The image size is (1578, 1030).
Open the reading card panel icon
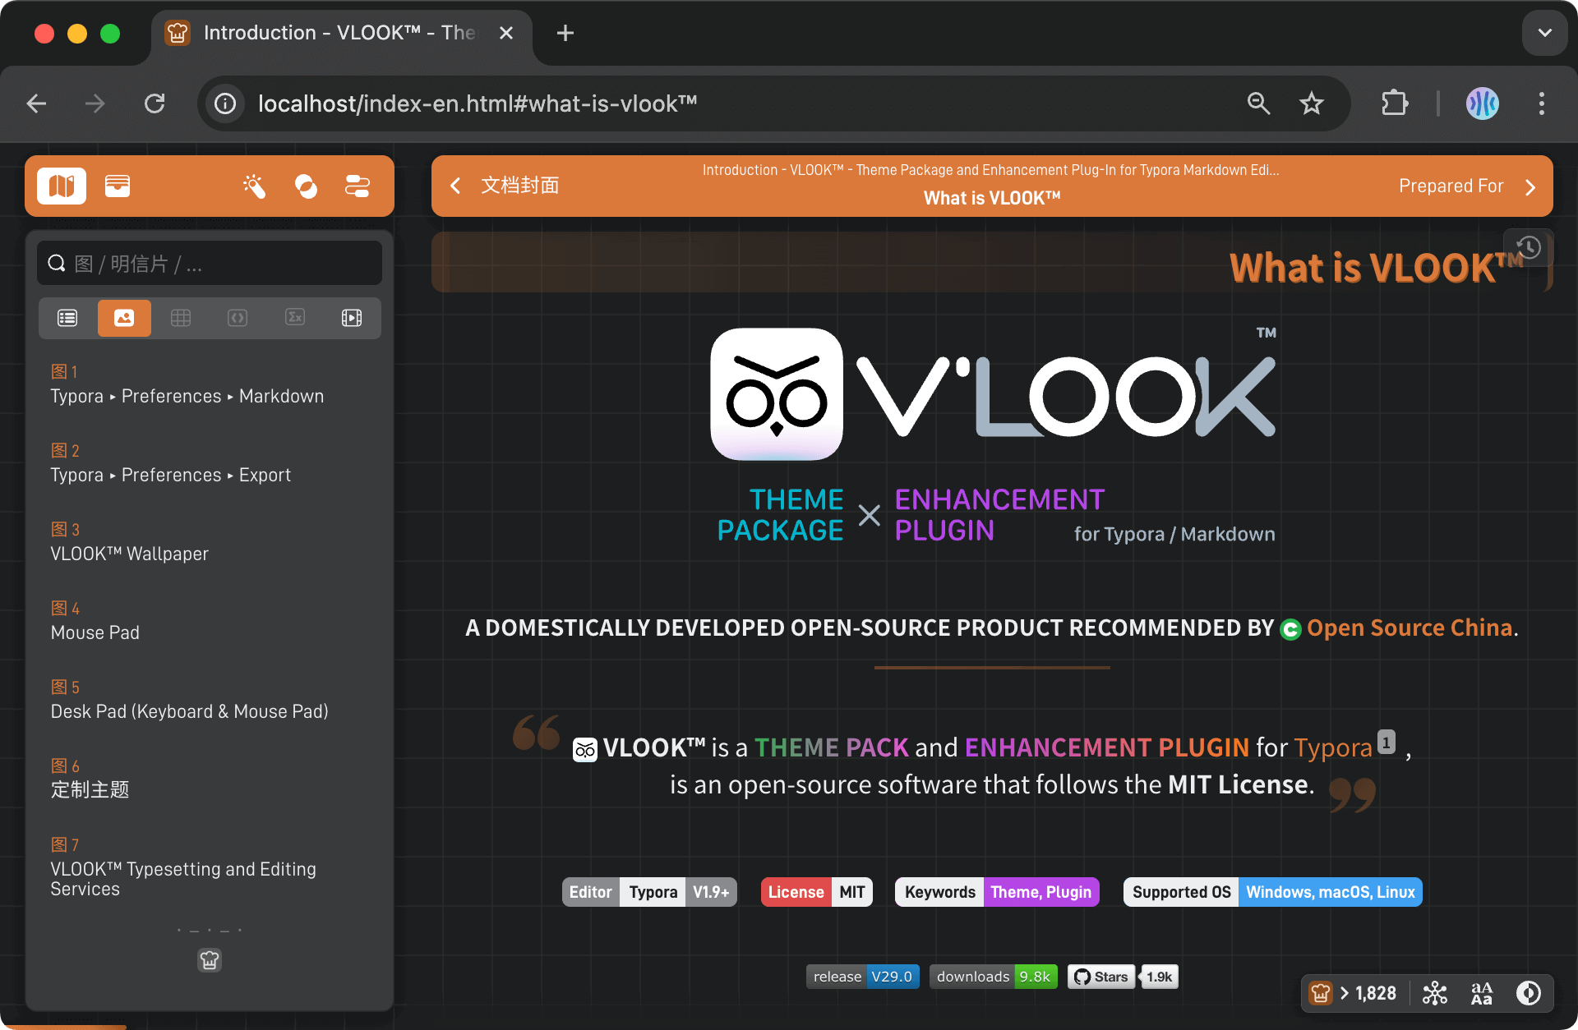[x=118, y=186]
